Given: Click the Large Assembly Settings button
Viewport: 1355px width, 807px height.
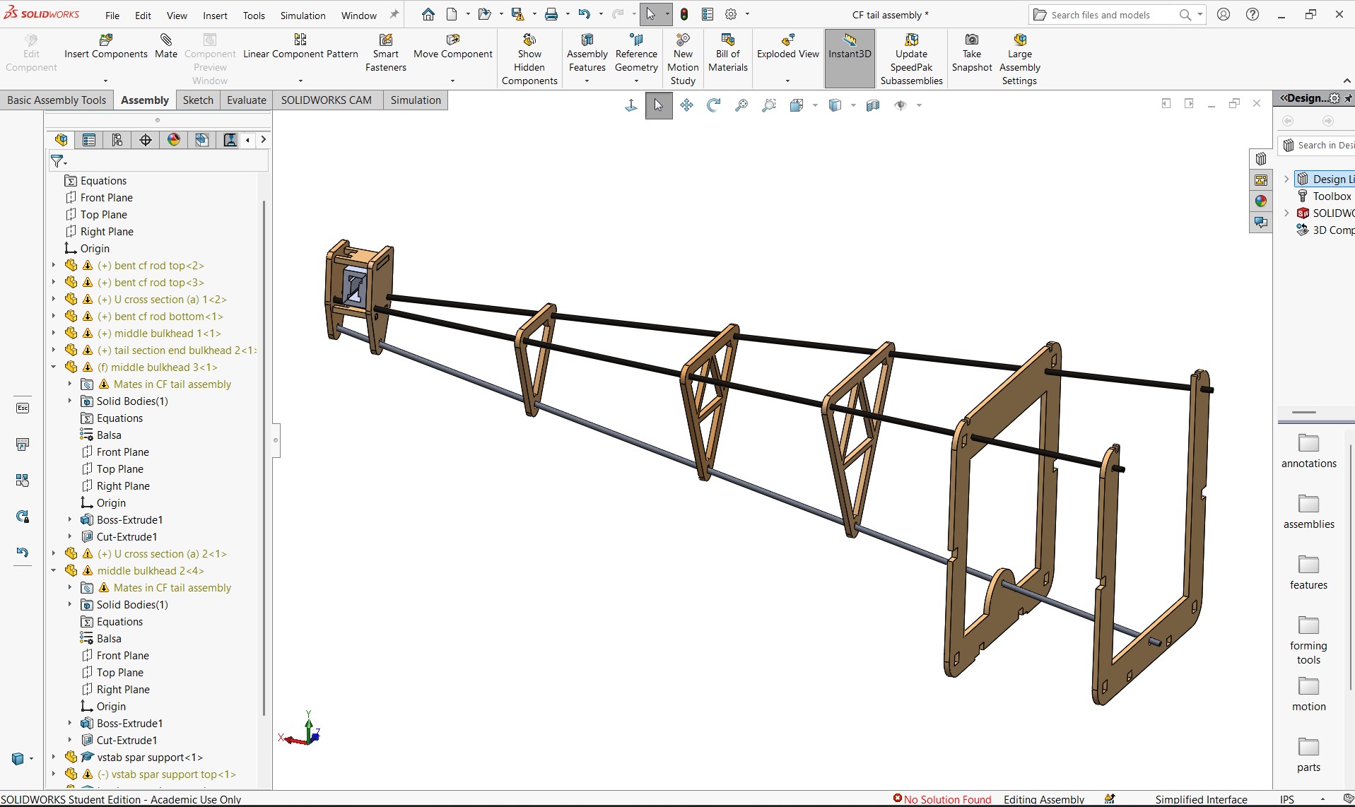Looking at the screenshot, I should tap(1019, 59).
